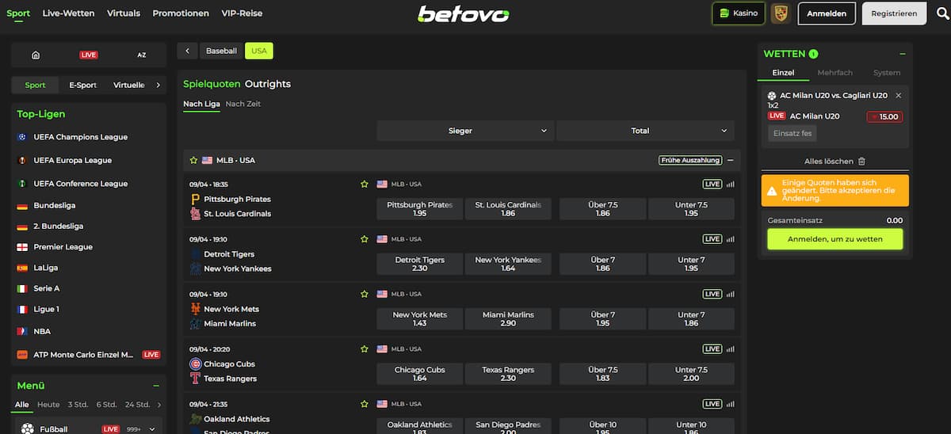
Task: Open stats bars icon for Mets match
Action: point(731,294)
